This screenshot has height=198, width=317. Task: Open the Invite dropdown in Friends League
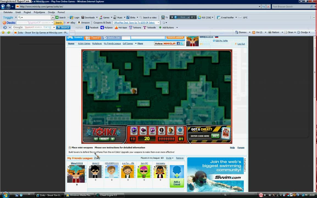169,158
